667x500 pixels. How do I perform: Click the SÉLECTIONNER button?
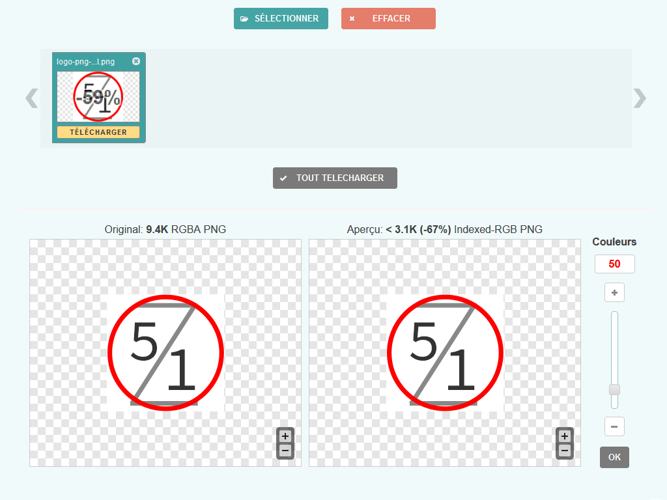(281, 19)
